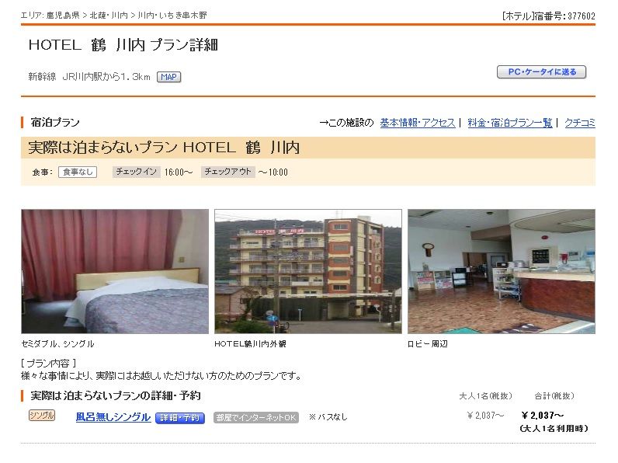Open the クチコミ reviews link
Viewport: 618px width, 463px height.
(x=580, y=123)
